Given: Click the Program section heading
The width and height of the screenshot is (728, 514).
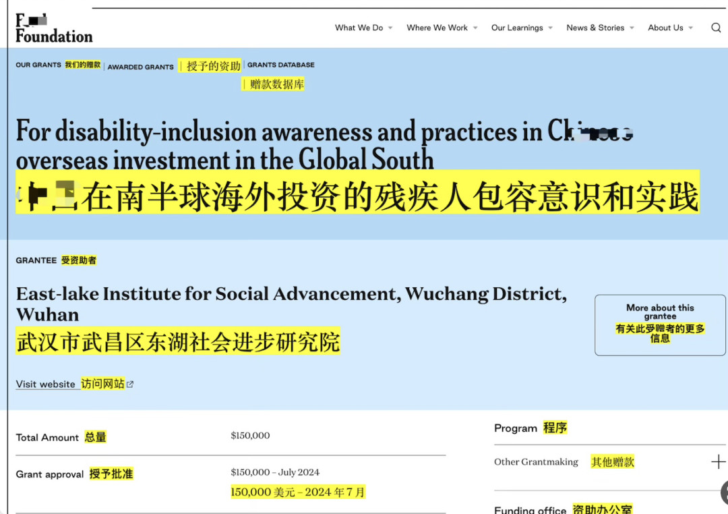Looking at the screenshot, I should [516, 428].
